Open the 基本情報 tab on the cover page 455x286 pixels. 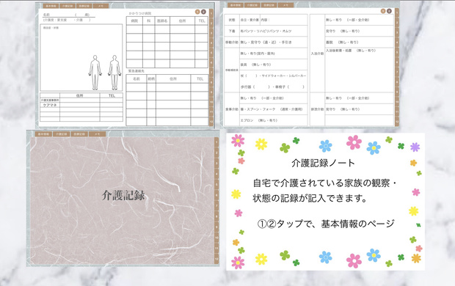click(43, 134)
